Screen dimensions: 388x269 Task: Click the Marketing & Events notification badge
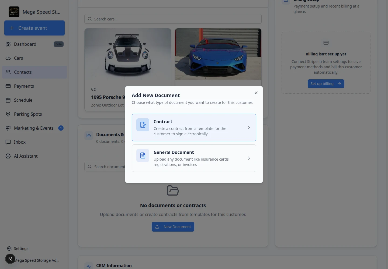pos(61,128)
